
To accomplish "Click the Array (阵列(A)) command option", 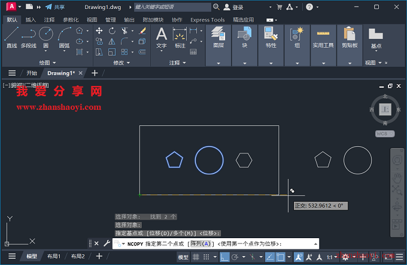I will tap(201, 244).
